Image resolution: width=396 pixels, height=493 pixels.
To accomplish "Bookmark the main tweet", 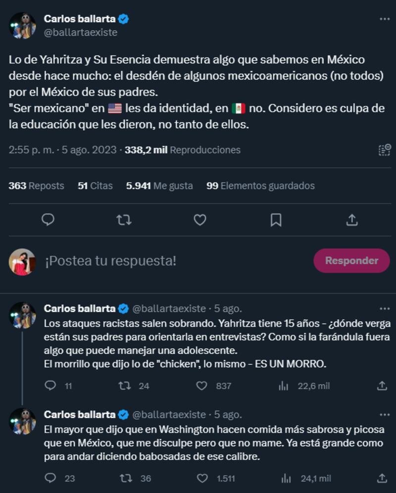I will 276,219.
